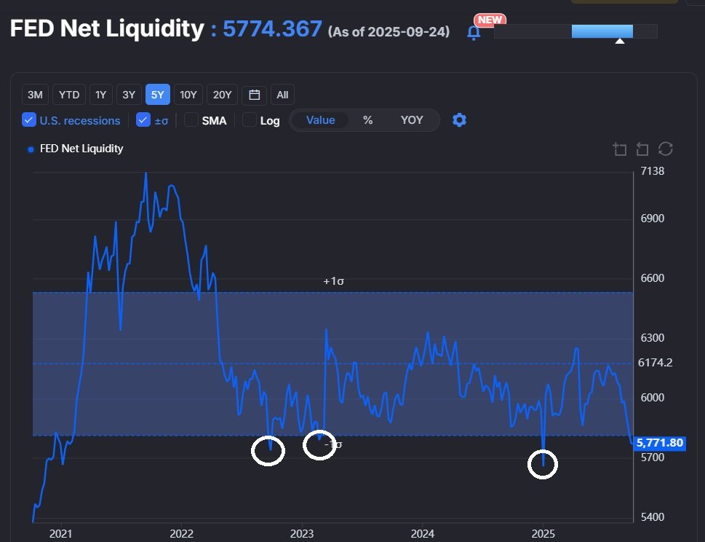This screenshot has height=542, width=705.
Task: Enable the SMA overlay checkbox
Action: tap(188, 119)
